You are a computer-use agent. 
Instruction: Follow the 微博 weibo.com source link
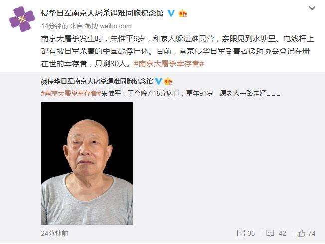(108, 26)
